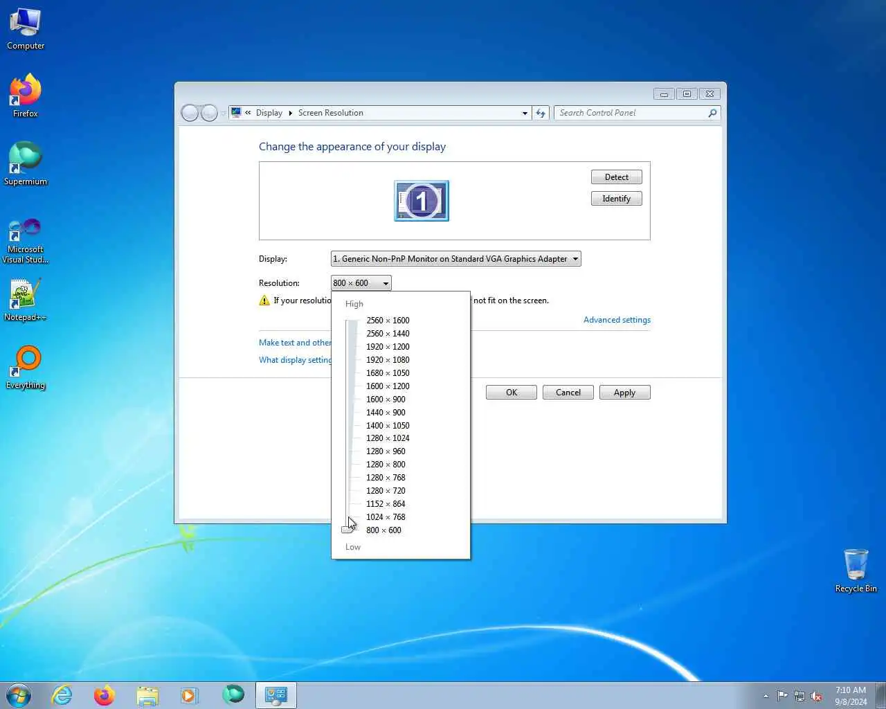Click Screen Resolution in the breadcrumb
The width and height of the screenshot is (886, 709).
point(331,113)
